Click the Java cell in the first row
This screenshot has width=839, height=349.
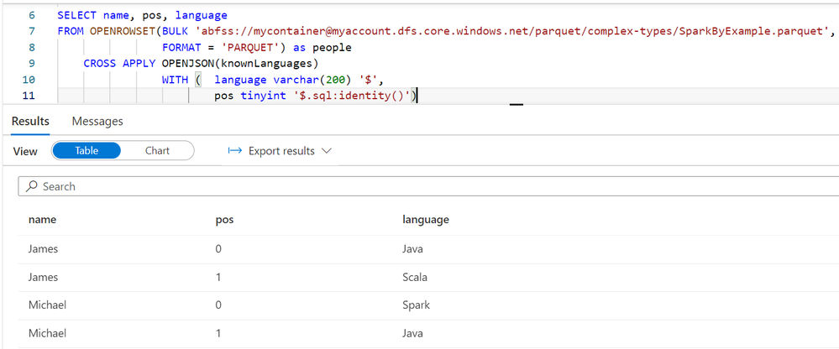coord(412,249)
